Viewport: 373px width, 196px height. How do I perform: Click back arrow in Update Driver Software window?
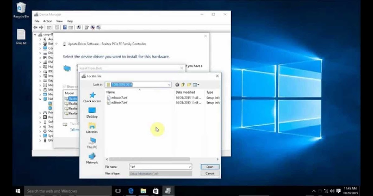(57, 44)
